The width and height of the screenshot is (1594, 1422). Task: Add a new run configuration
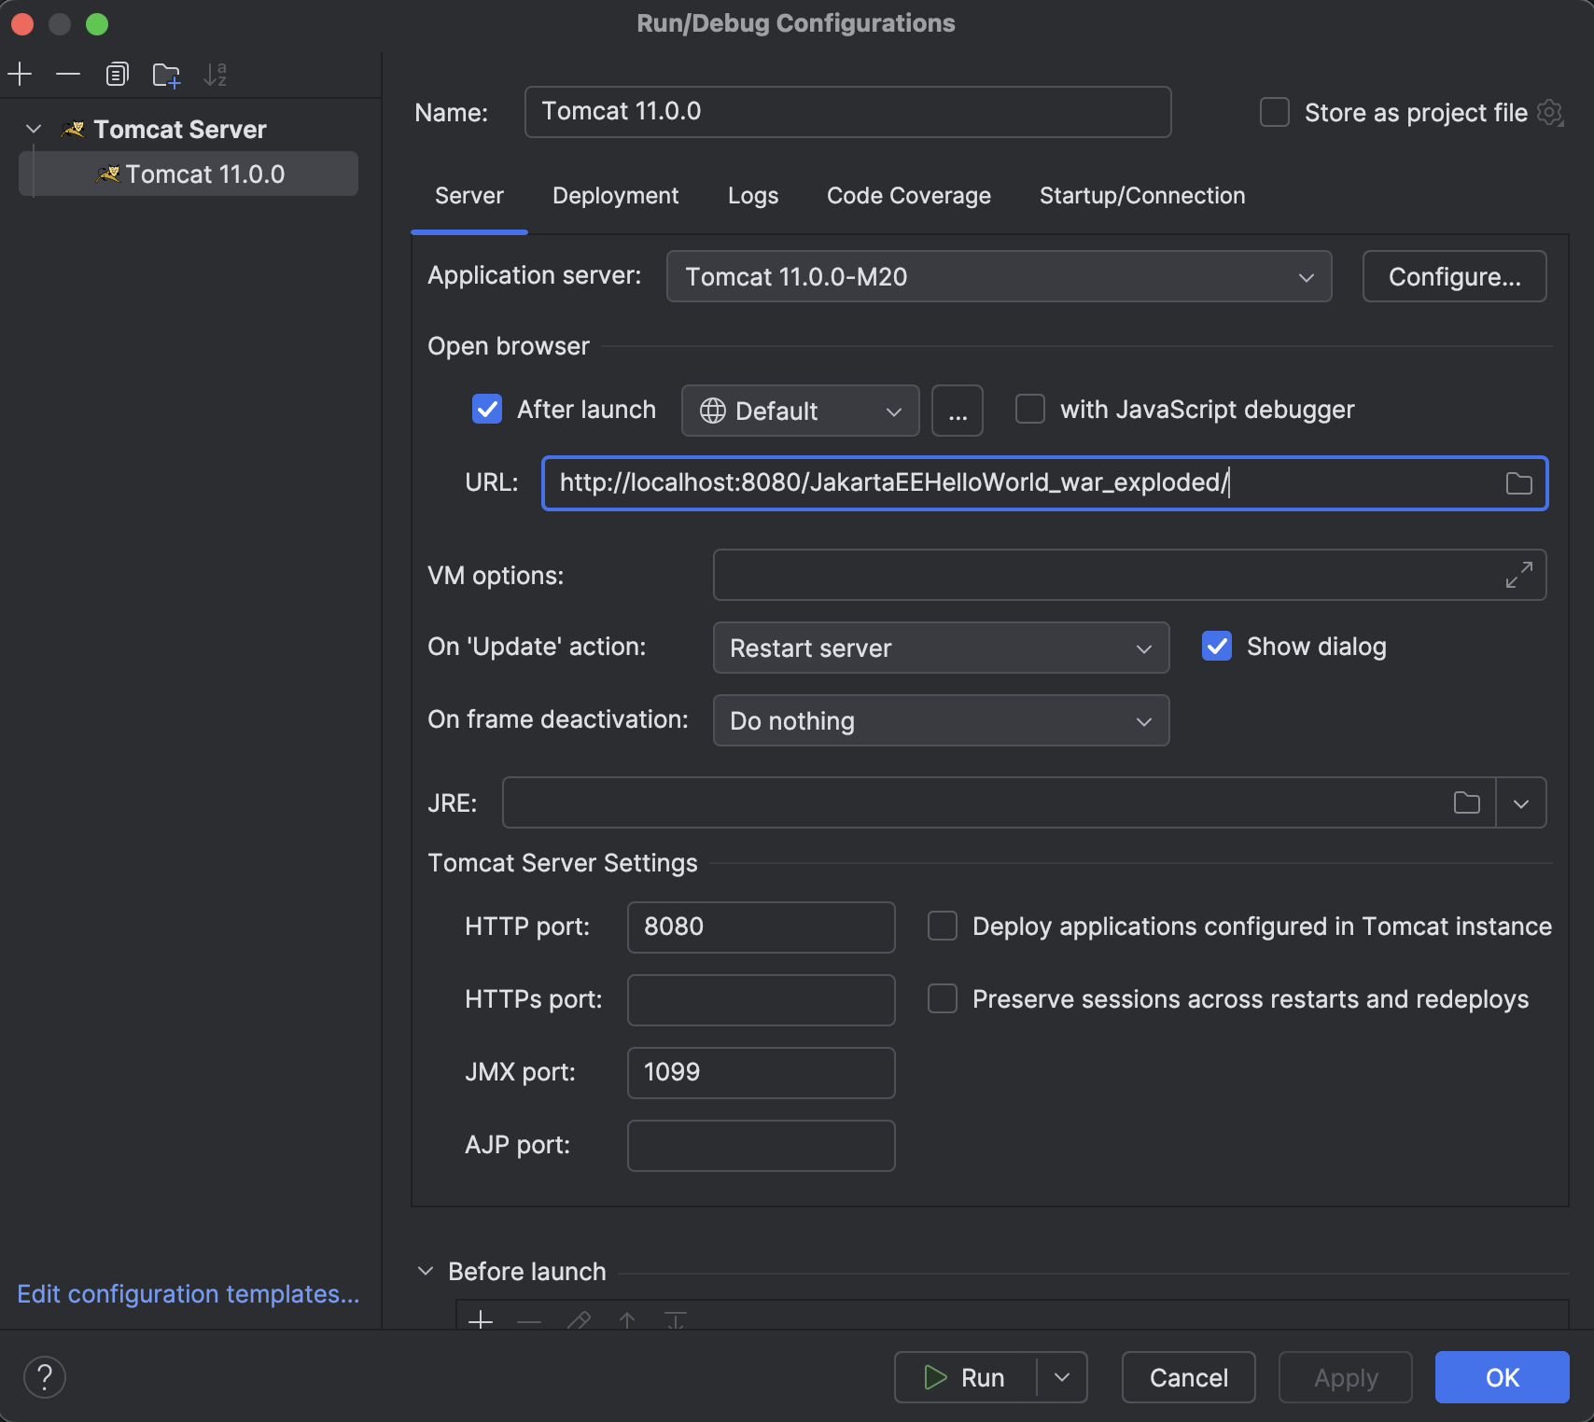tap(20, 74)
